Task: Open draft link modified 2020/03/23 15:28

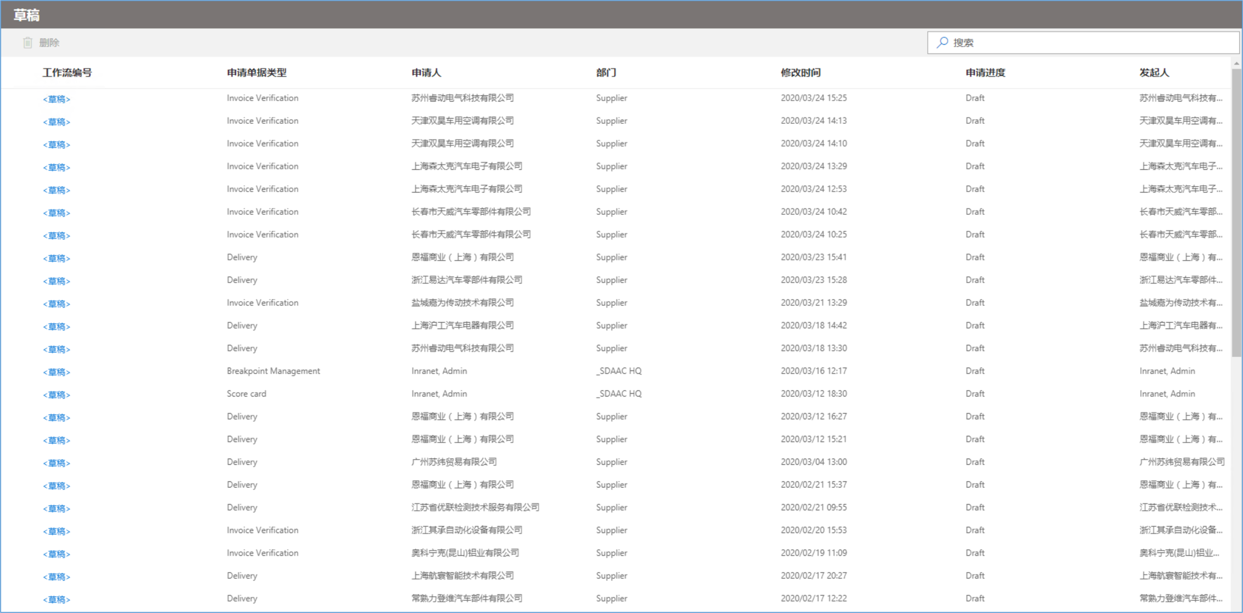Action: click(x=56, y=281)
